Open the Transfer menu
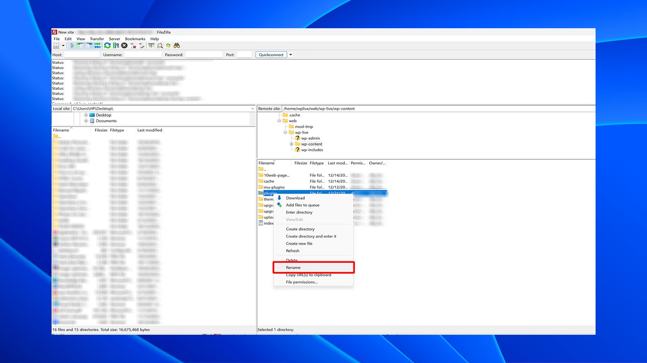The width and height of the screenshot is (647, 363). pos(97,39)
